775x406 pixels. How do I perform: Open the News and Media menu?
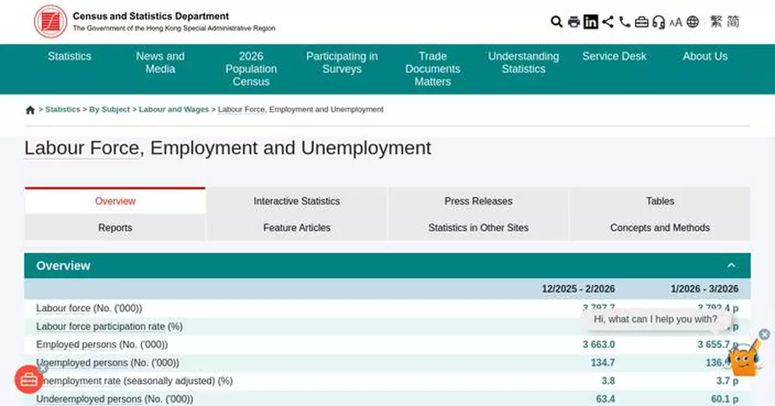coord(160,63)
